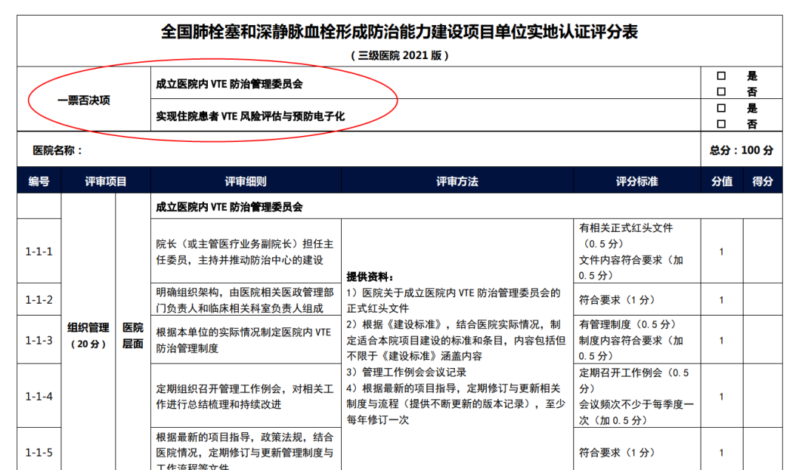Select the 评分标准 column header
The width and height of the screenshot is (799, 470).
click(636, 180)
